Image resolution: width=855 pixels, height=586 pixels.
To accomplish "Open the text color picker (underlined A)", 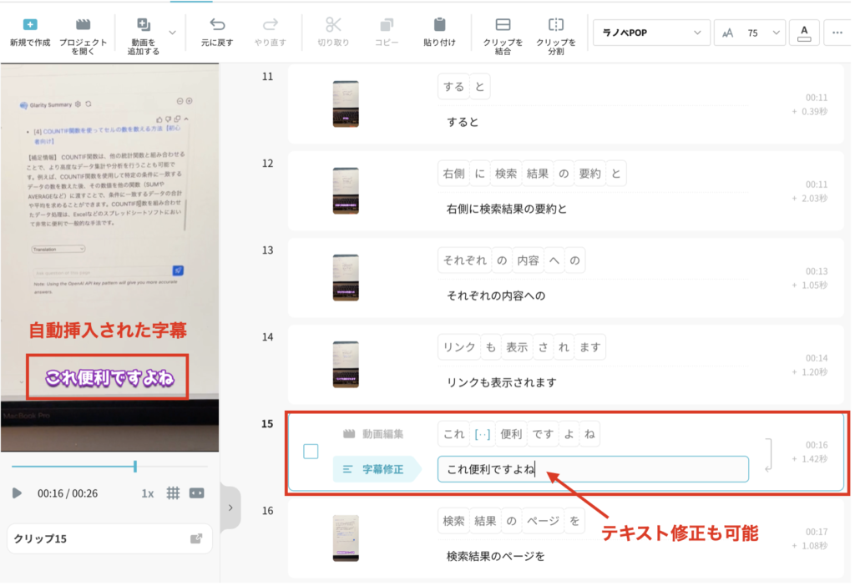I will pyautogui.click(x=804, y=33).
